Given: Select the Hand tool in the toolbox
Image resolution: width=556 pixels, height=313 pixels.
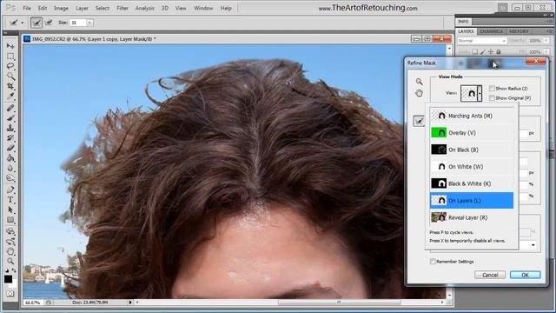Looking at the screenshot, I should [x=10, y=251].
